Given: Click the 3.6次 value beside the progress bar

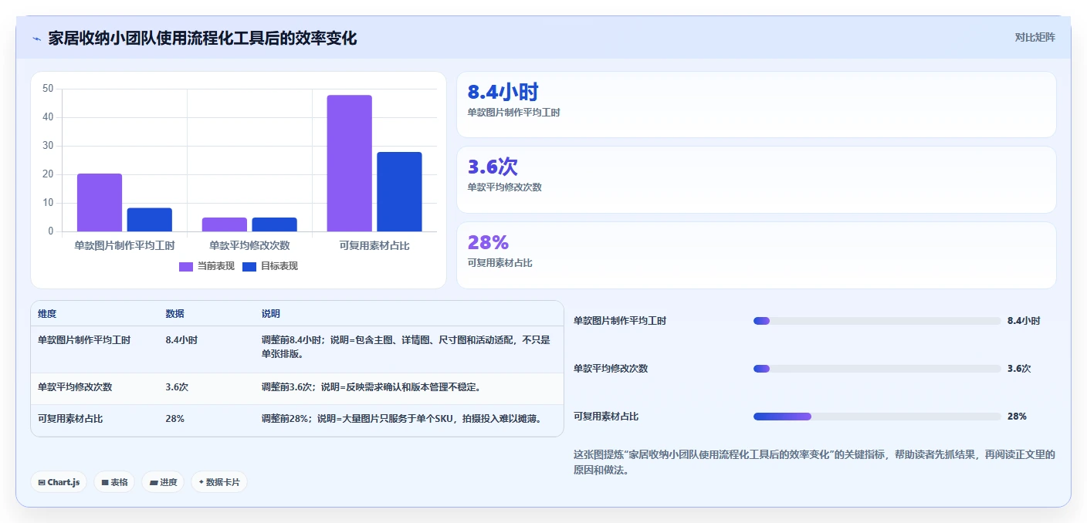Looking at the screenshot, I should click(1019, 369).
